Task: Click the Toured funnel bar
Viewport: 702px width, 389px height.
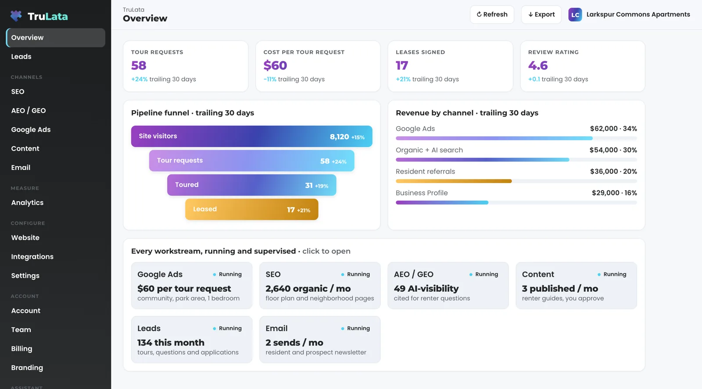Action: pyautogui.click(x=252, y=185)
